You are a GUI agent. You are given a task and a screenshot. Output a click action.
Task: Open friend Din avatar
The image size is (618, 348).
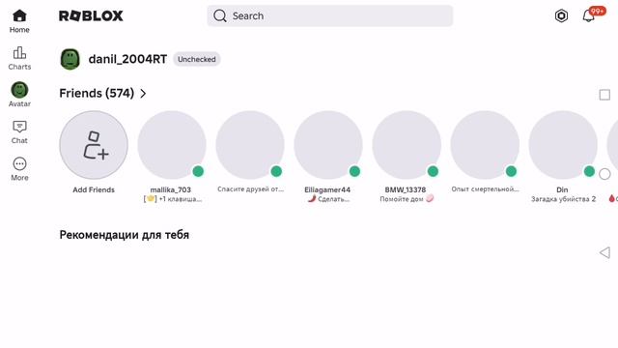tap(563, 145)
